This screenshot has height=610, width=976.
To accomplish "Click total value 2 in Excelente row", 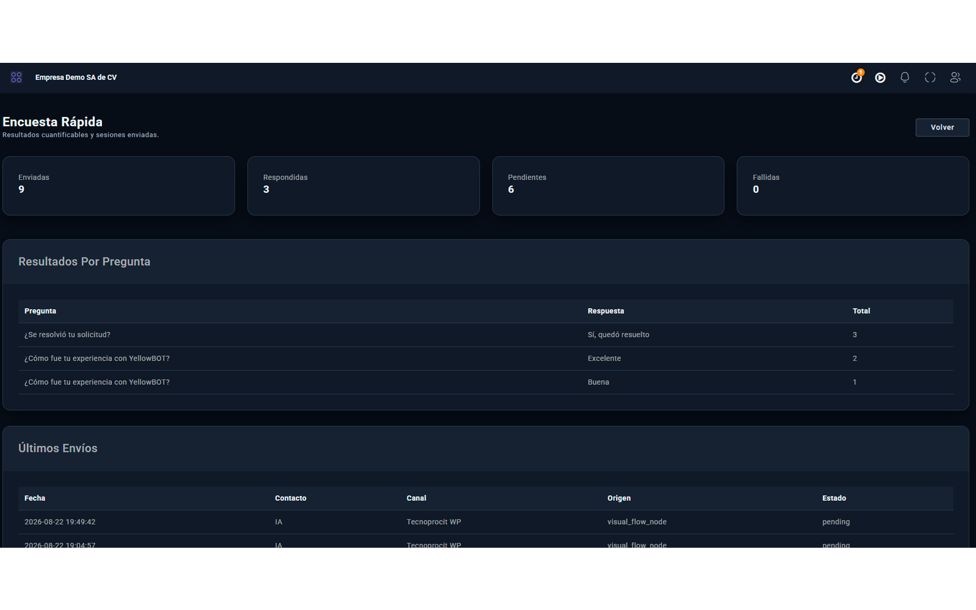I will pyautogui.click(x=855, y=359).
